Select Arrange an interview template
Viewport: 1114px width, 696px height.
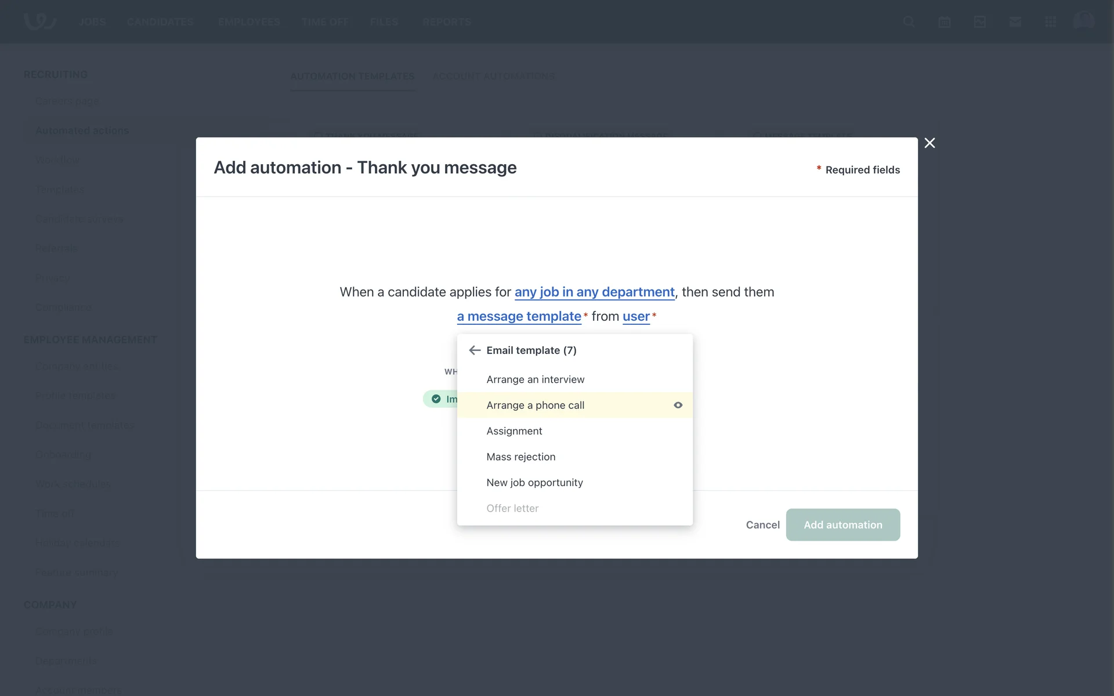pos(535,379)
